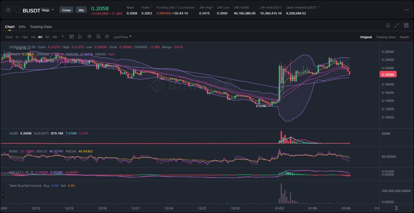This screenshot has height=213, width=414.
Task: Open the Trading Data tab
Action: click(41, 27)
